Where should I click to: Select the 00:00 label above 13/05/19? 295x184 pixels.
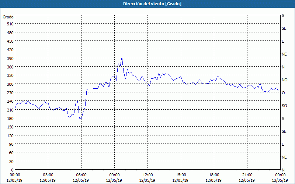[x=280, y=175]
